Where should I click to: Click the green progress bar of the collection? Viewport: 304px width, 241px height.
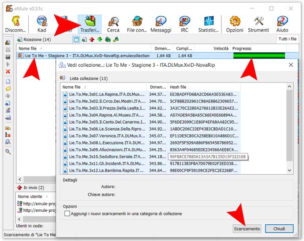point(259,56)
